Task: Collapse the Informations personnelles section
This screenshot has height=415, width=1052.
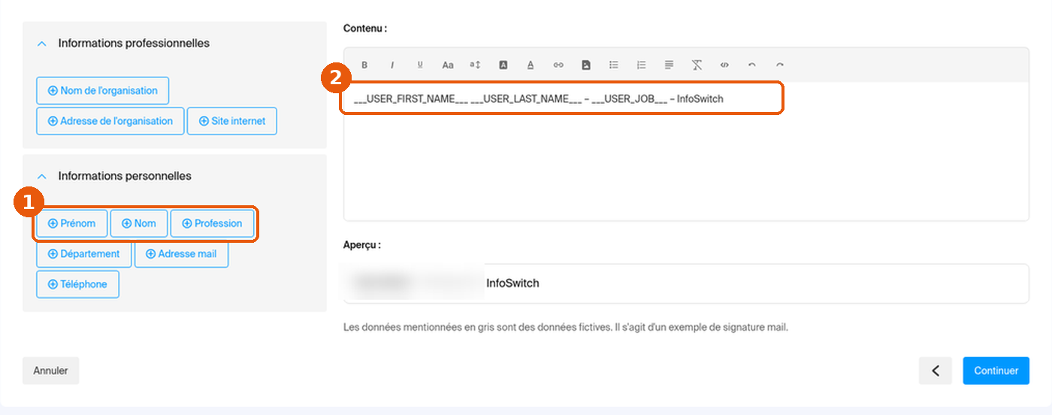Action: click(x=42, y=176)
